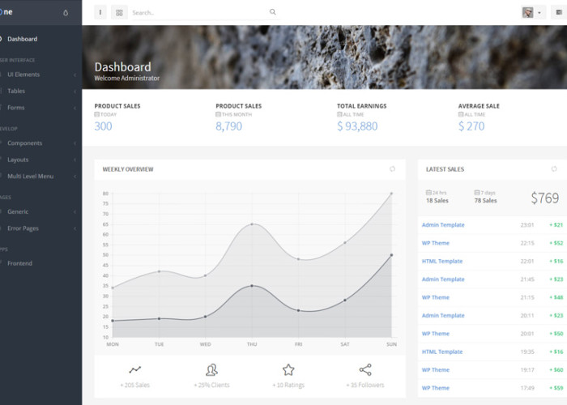Click the 'ne' logo in sidebar header

tap(7, 12)
